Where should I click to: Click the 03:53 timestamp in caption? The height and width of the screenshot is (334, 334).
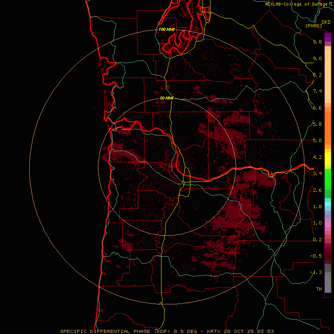pos(265,331)
